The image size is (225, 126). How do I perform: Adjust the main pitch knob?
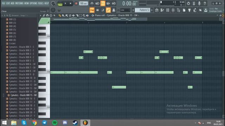pyautogui.click(x=53, y=10)
